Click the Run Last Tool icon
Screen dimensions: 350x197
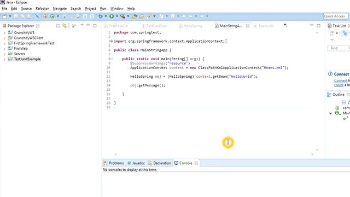pyautogui.click(x=122, y=16)
